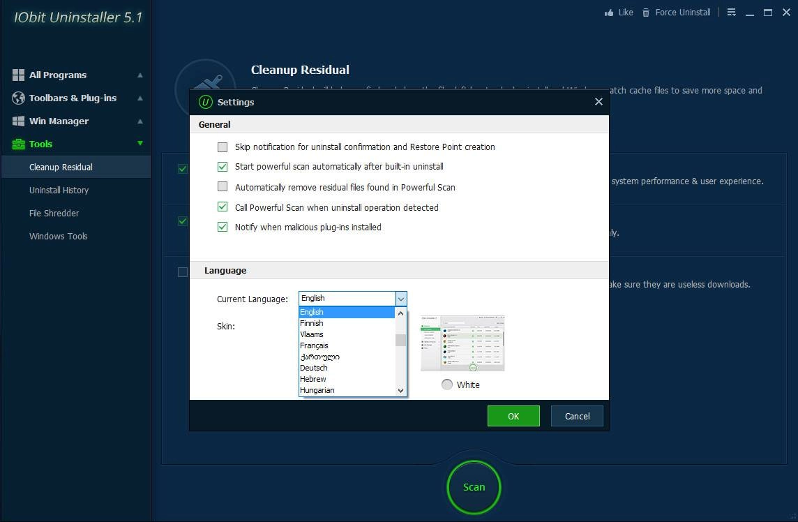Click the Win Manager label
798x522 pixels.
click(59, 121)
